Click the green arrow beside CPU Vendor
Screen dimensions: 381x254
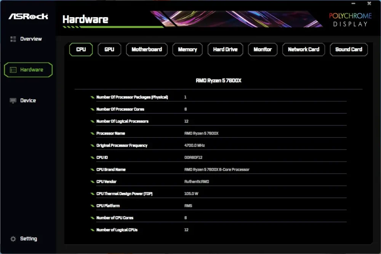pos(92,182)
